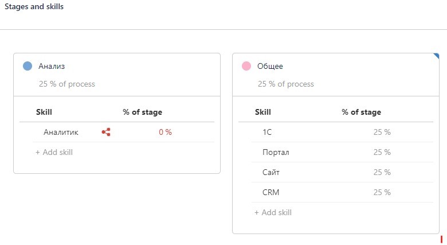This screenshot has width=447, height=245.
Task: Click the blue color circle of Анализ stage
Action: point(28,66)
